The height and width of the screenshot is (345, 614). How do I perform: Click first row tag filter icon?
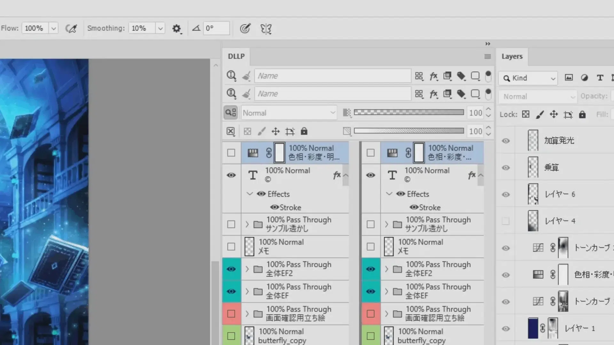coord(461,76)
